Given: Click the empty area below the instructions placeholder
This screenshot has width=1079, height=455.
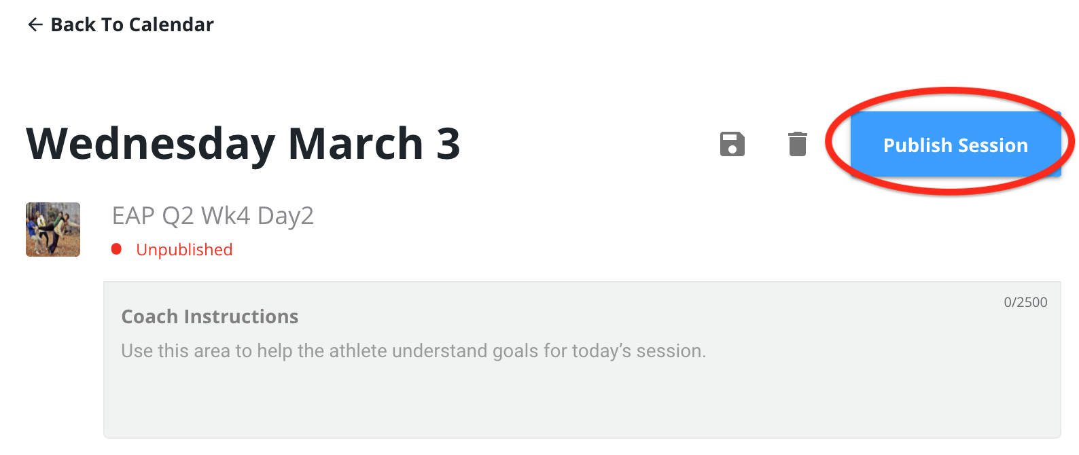Looking at the screenshot, I should click(x=582, y=402).
